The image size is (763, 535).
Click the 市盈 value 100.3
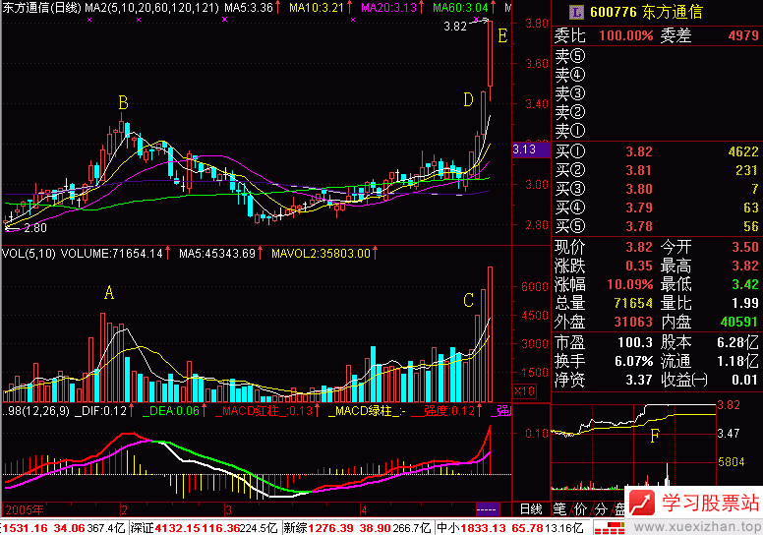click(635, 342)
